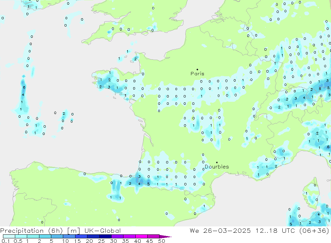
Task: Click the '25' legend value
Action: 101,241
